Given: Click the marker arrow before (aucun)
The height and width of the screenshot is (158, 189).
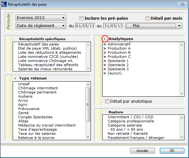Looking at the screenshot, I should 105,73.
